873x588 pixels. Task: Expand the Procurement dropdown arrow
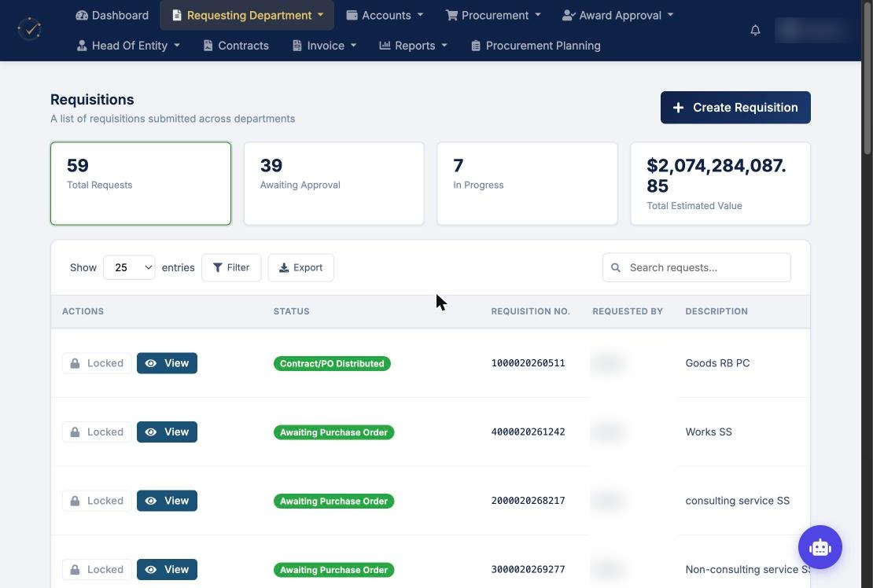538,15
